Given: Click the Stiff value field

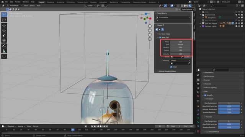Looking at the screenshot, I should (x=180, y=45).
